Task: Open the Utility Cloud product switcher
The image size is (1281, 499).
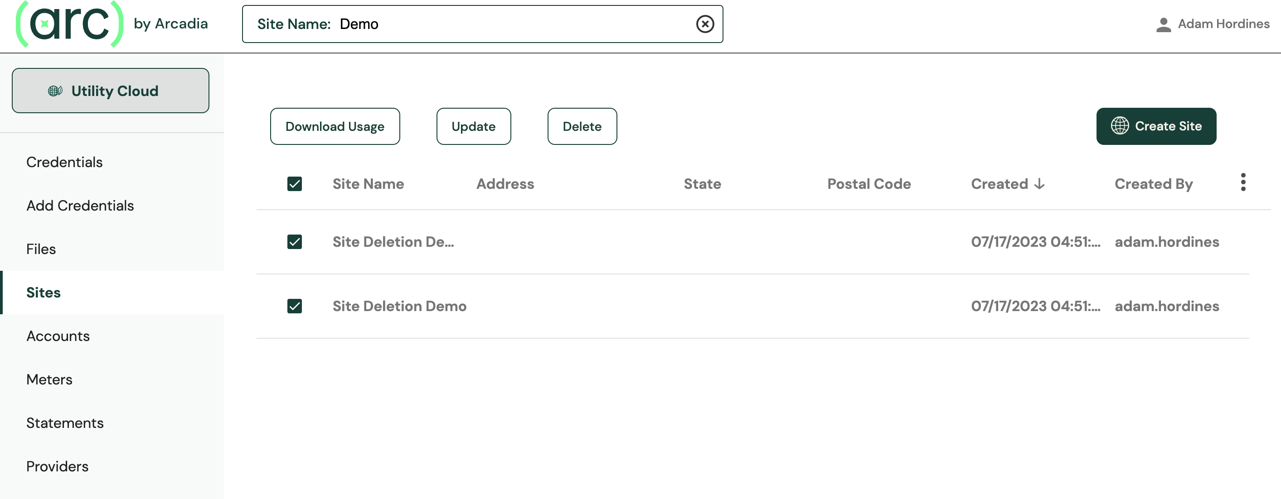Action: click(111, 91)
